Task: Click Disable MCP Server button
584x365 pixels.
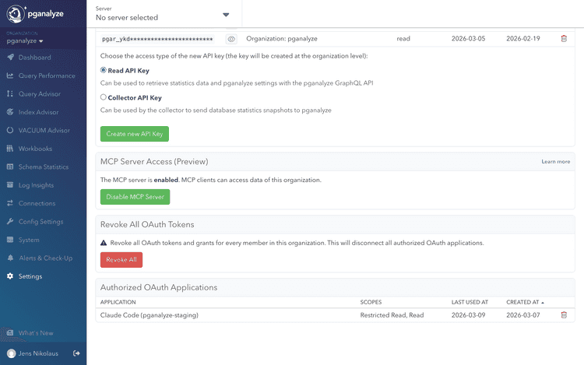Action: point(135,197)
